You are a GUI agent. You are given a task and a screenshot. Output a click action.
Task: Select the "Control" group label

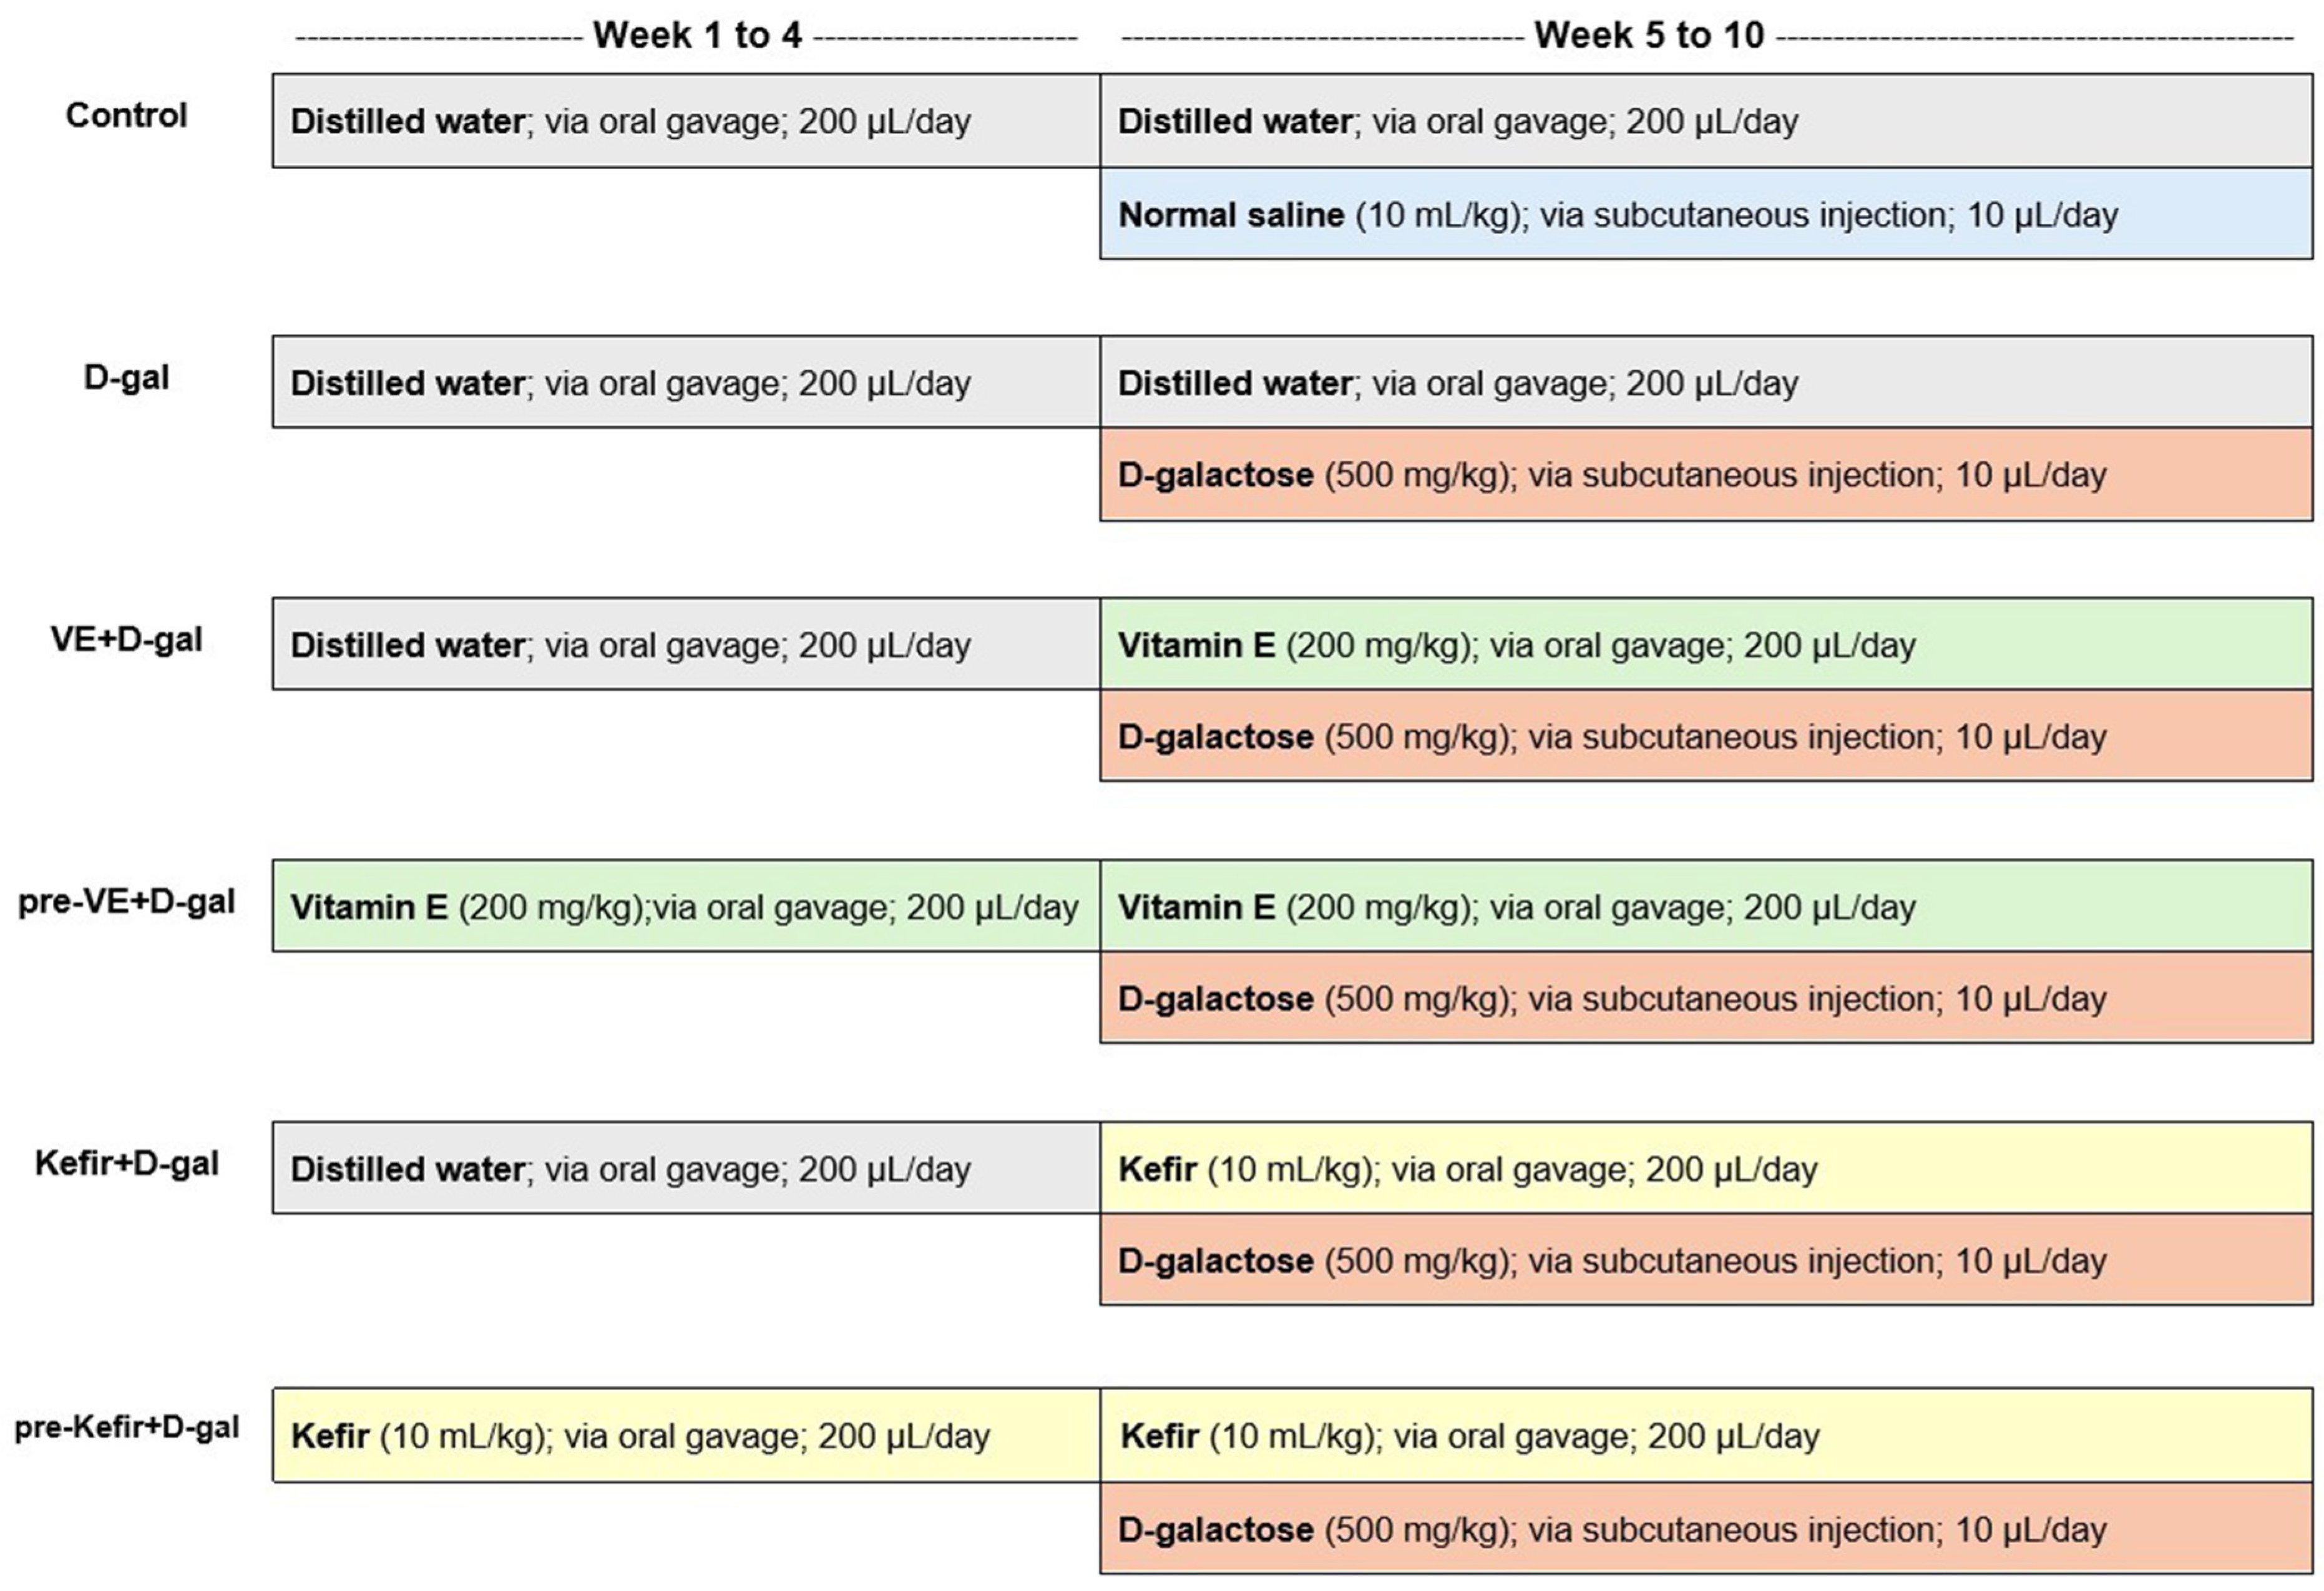click(126, 115)
